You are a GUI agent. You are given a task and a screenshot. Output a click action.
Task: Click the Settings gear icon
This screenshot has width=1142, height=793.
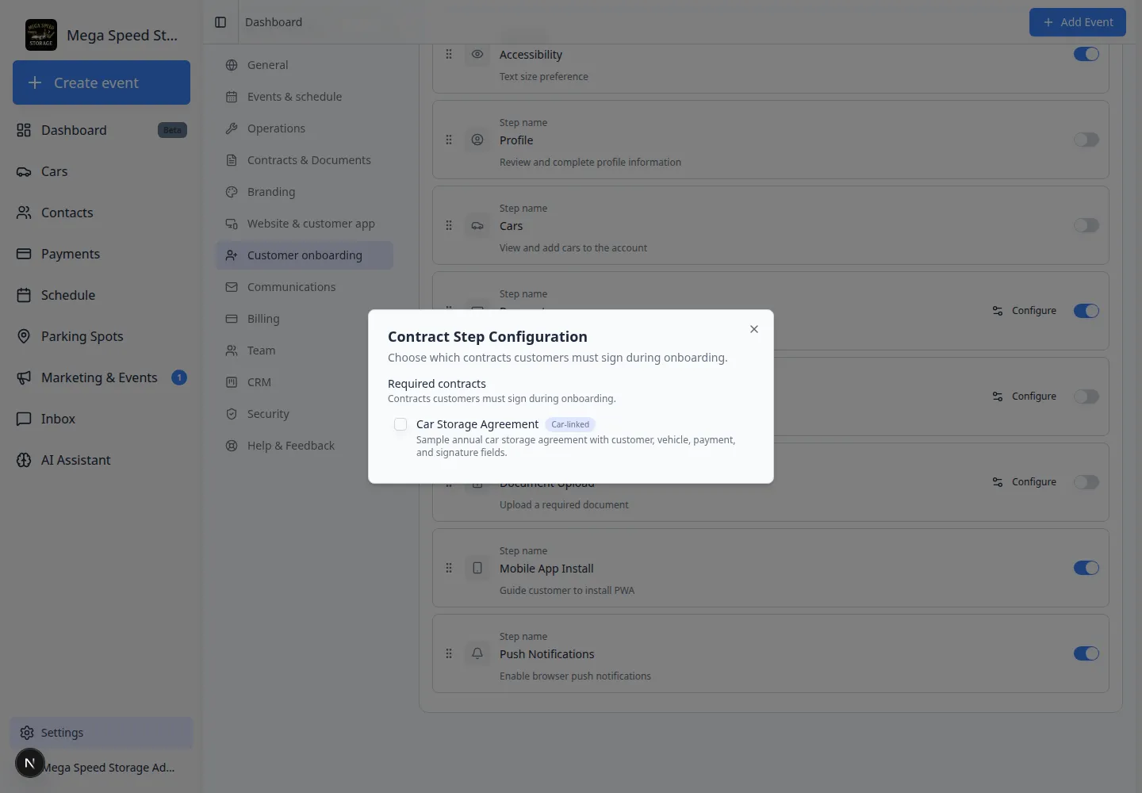[27, 733]
